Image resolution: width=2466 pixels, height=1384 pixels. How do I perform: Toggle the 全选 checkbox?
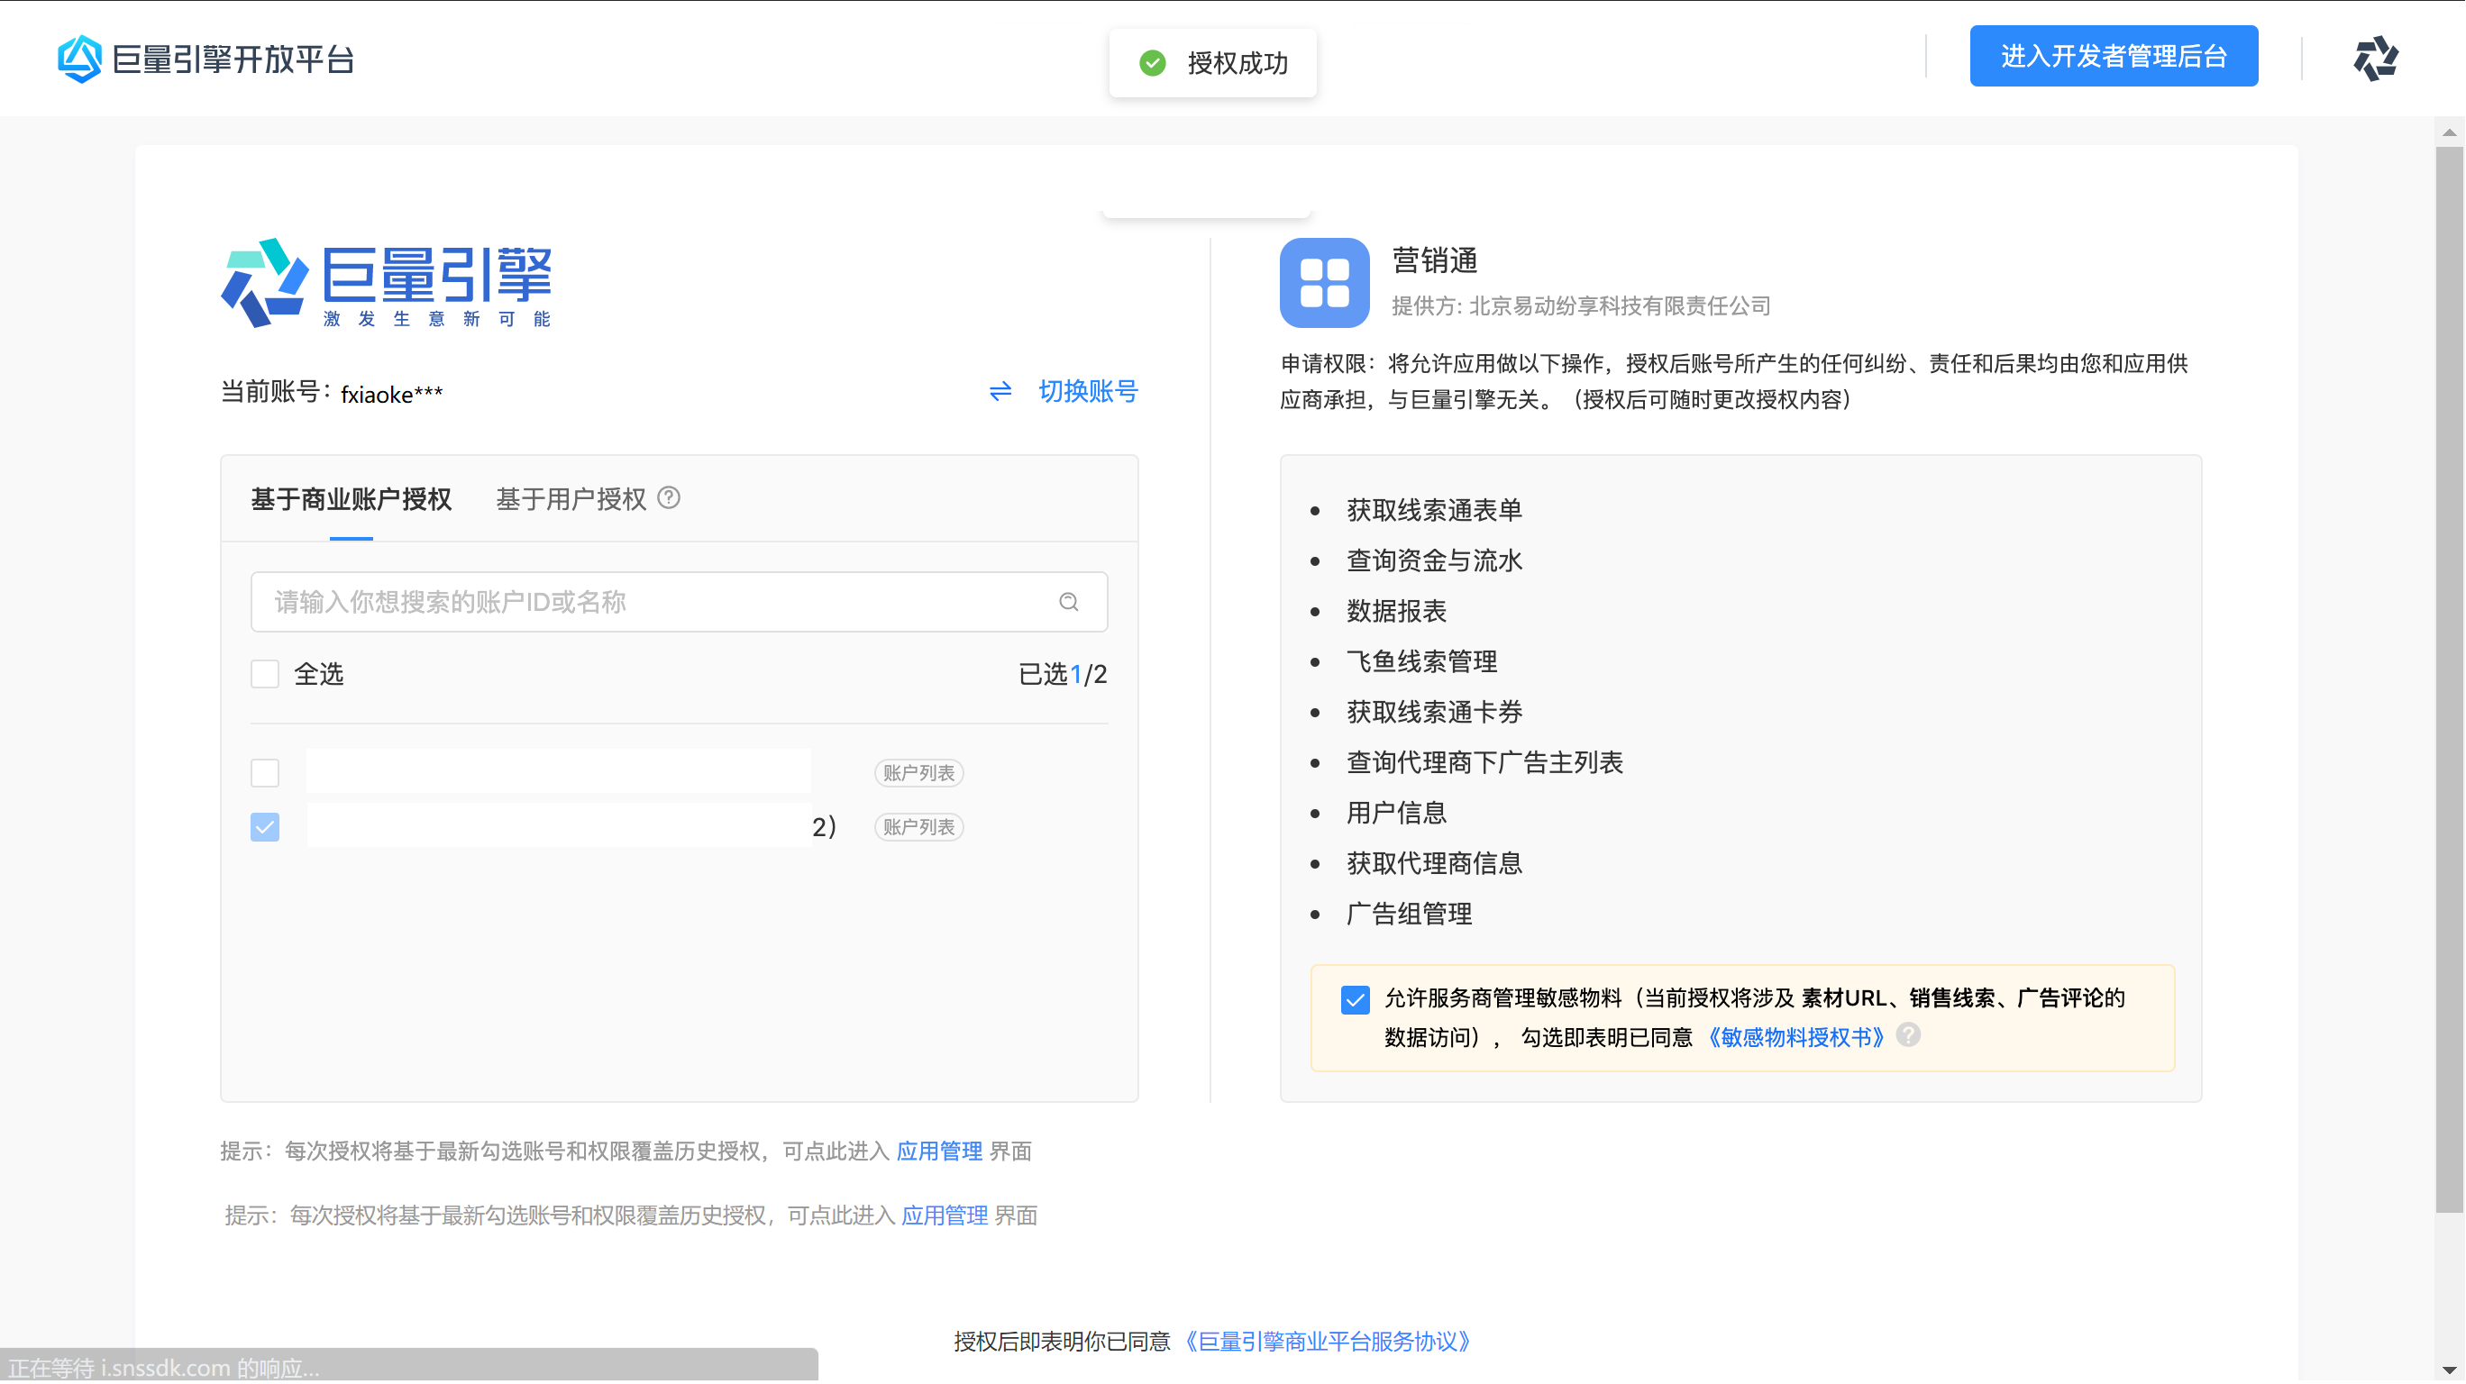[265, 674]
